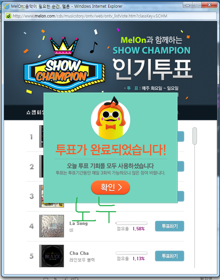Vote for Cha Cha with 투표하기
Image resolution: width=220 pixels, height=280 pixels.
(170, 256)
